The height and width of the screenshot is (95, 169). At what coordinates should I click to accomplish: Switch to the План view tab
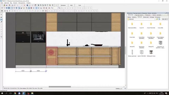(18, 88)
